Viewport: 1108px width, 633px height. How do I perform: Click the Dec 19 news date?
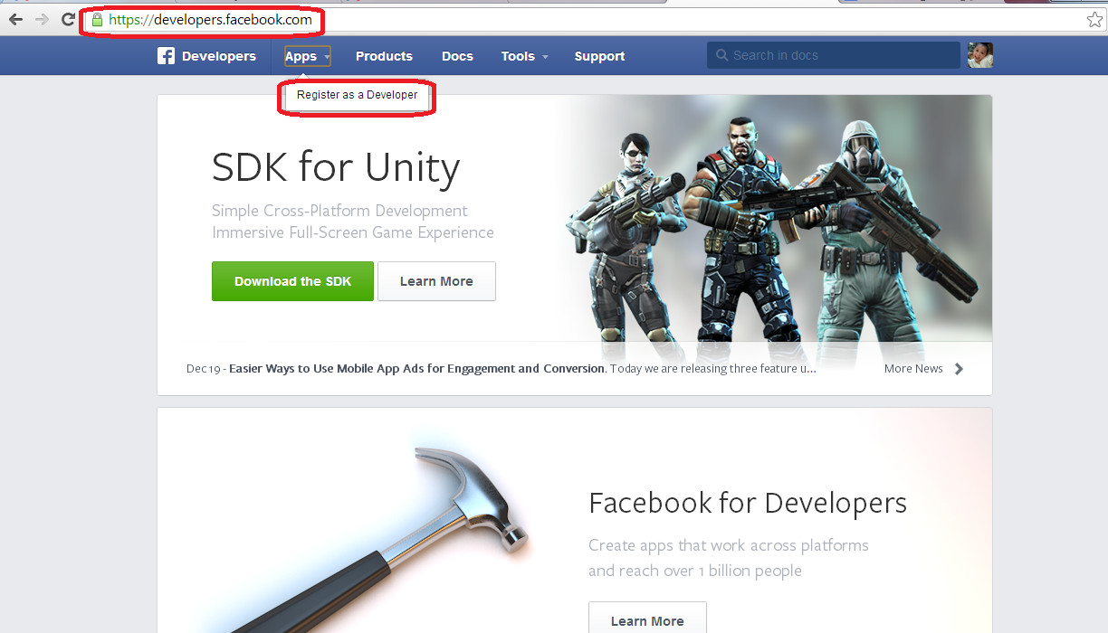pyautogui.click(x=203, y=369)
